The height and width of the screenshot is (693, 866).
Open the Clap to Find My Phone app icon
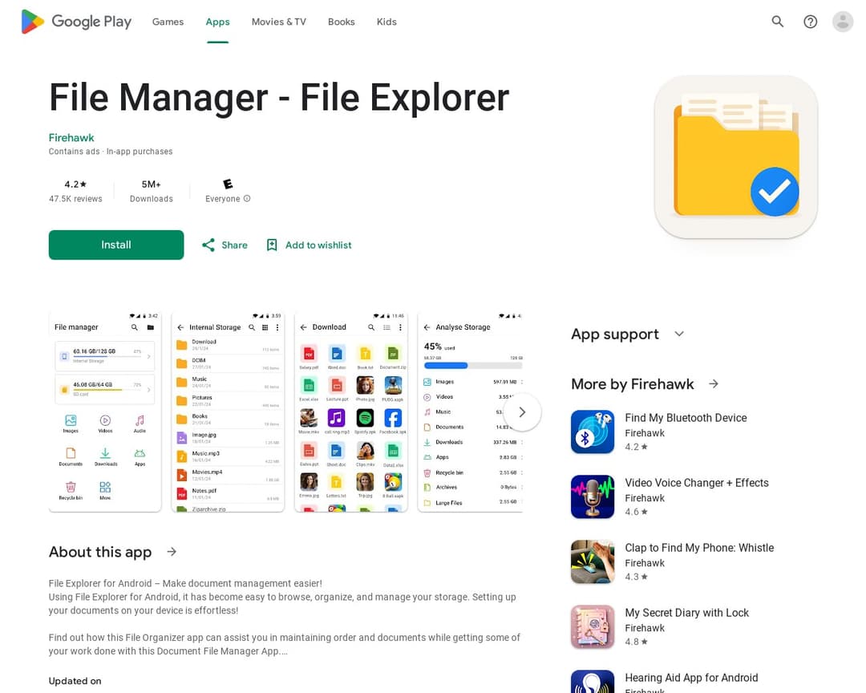pyautogui.click(x=593, y=561)
